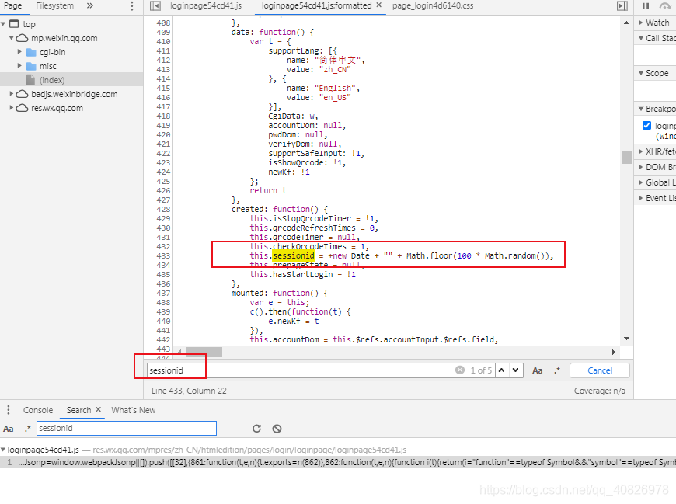Select the misc folder icon
This screenshot has height=504, width=676.
(31, 66)
